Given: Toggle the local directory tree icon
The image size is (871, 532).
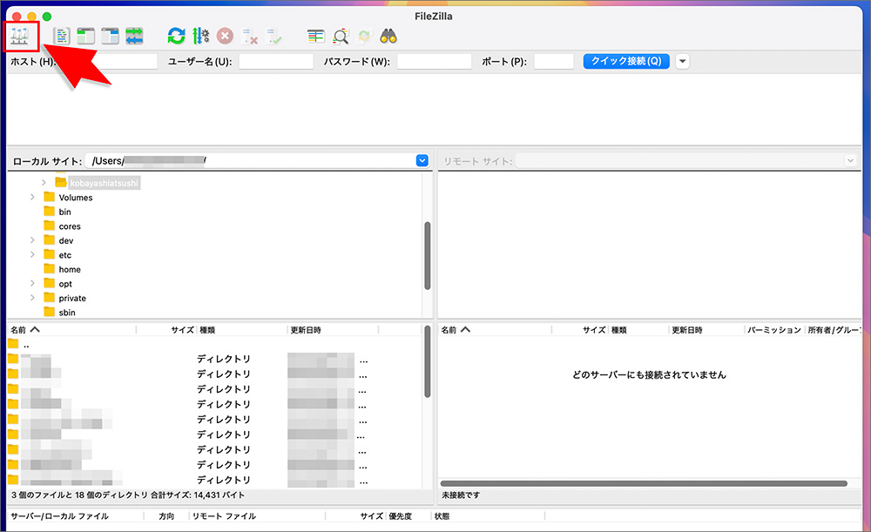Looking at the screenshot, I should [85, 37].
